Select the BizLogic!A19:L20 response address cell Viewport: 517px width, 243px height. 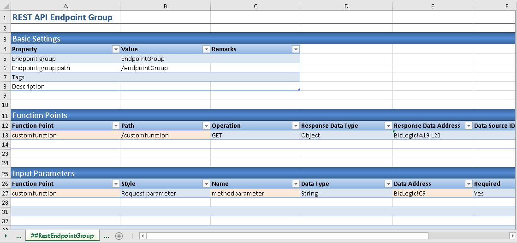click(432, 136)
